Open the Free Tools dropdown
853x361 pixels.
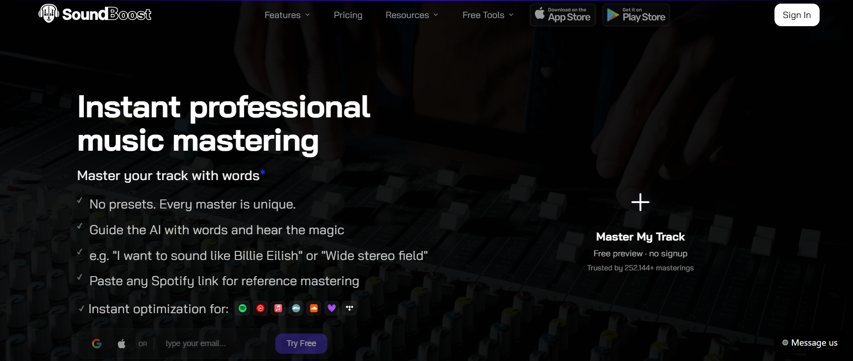pyautogui.click(x=488, y=15)
